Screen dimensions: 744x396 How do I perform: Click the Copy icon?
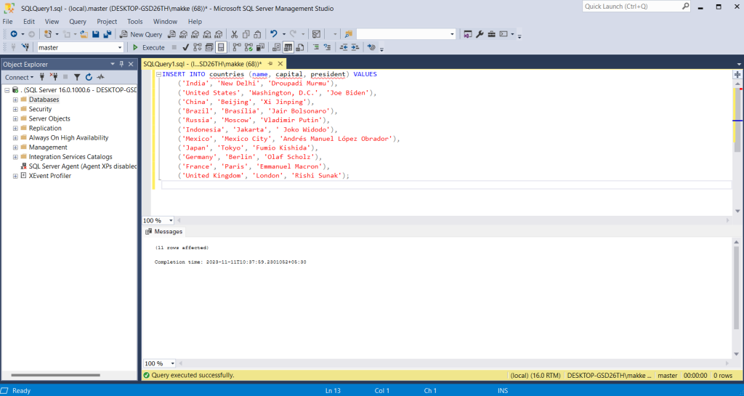pyautogui.click(x=246, y=34)
